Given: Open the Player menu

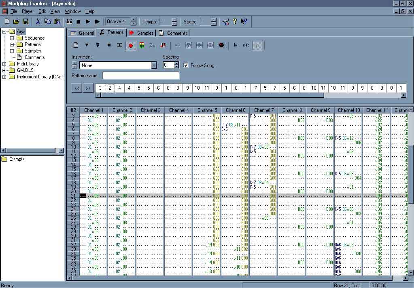Looking at the screenshot, I should 28,11.
